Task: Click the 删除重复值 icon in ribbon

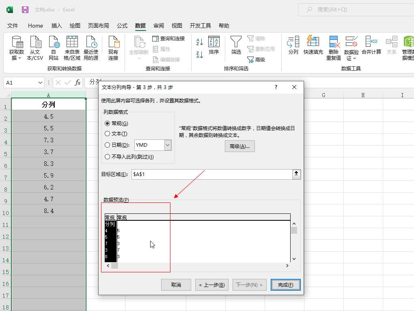Action: pos(334,42)
